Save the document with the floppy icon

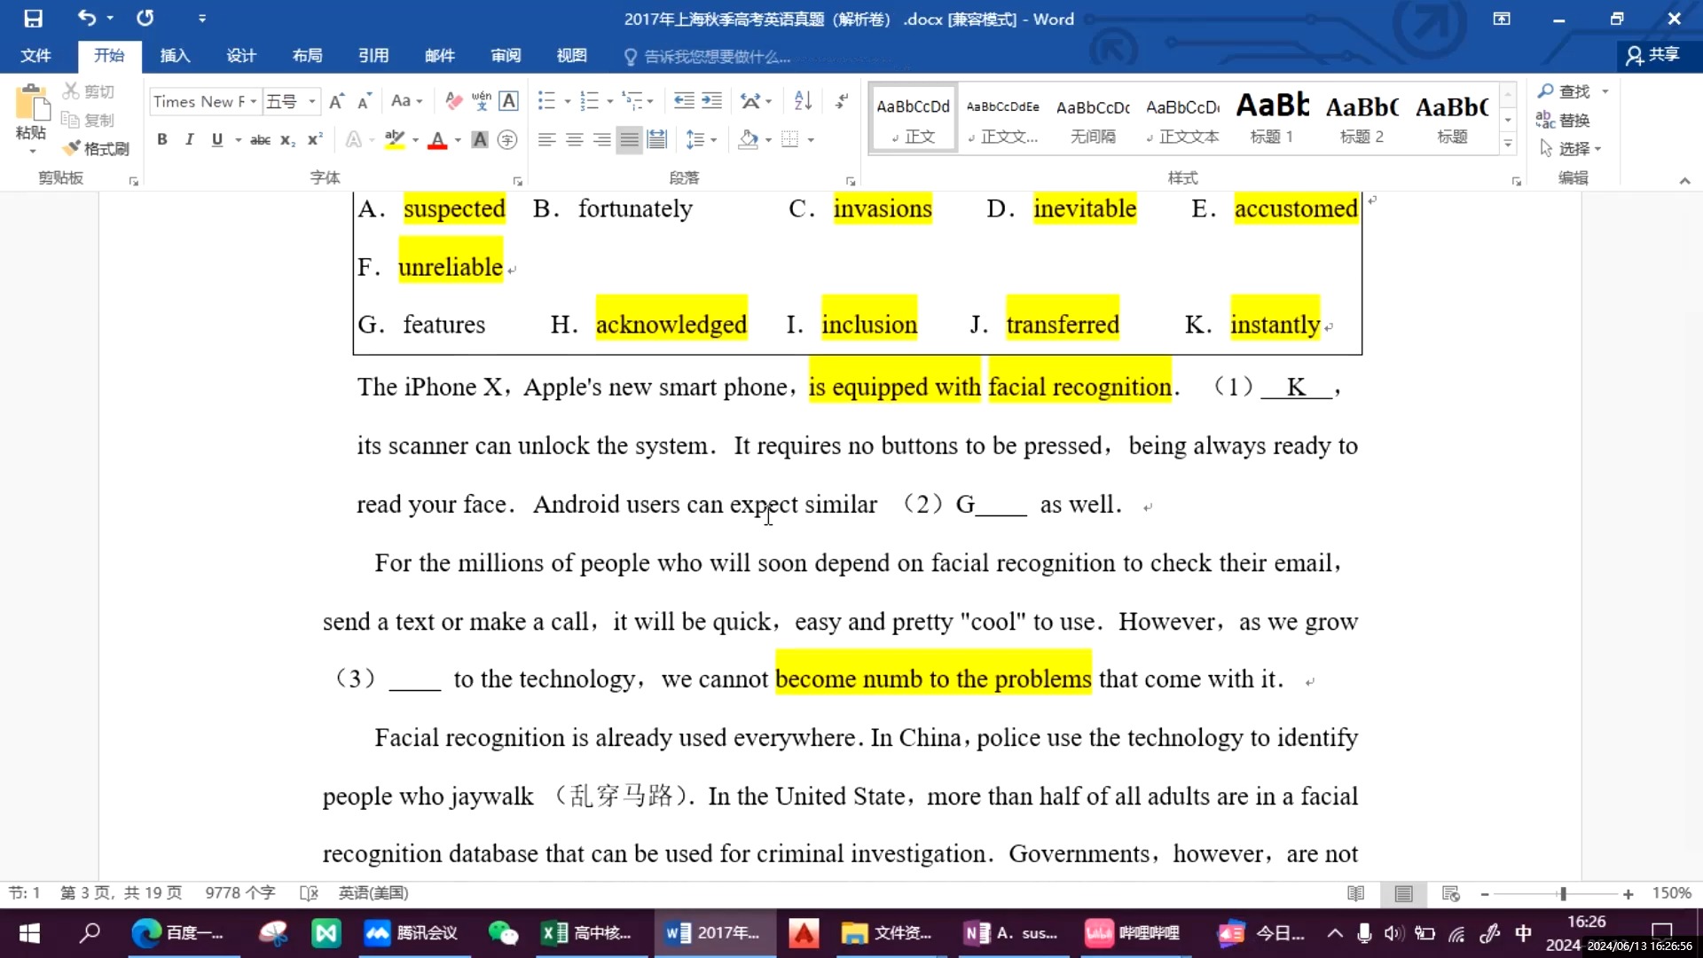point(33,19)
